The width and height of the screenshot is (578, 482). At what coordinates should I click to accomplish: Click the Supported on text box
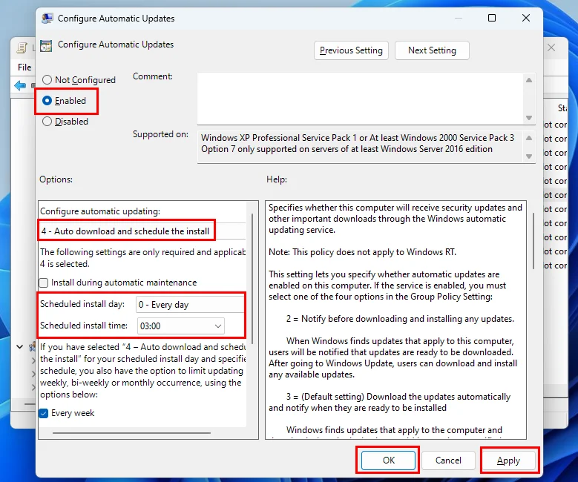(x=360, y=147)
